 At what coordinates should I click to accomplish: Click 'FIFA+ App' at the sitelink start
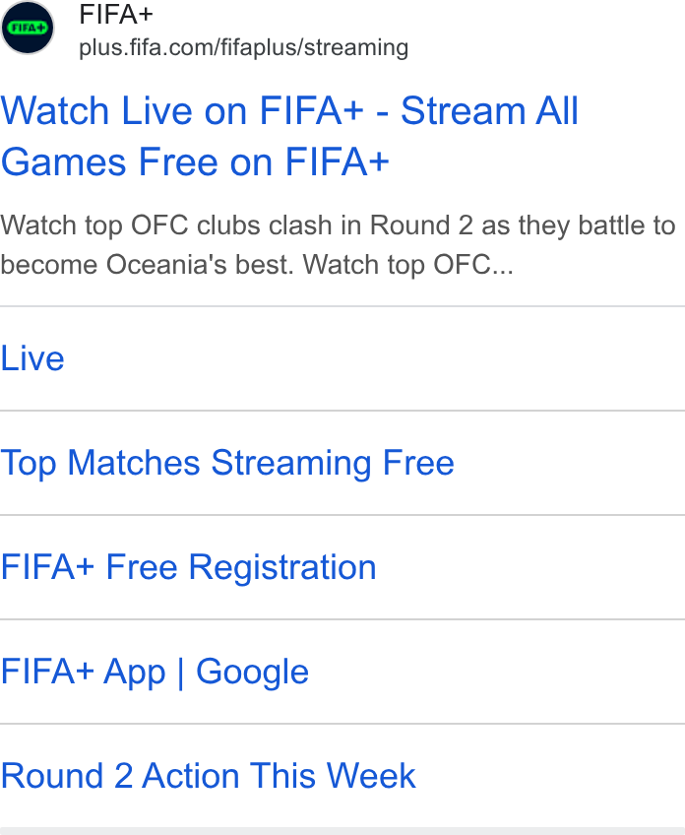(83, 672)
